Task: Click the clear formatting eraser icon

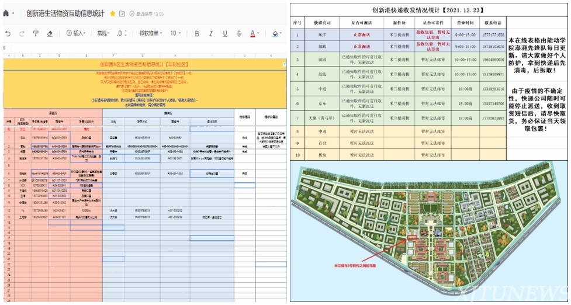Action: [50, 33]
